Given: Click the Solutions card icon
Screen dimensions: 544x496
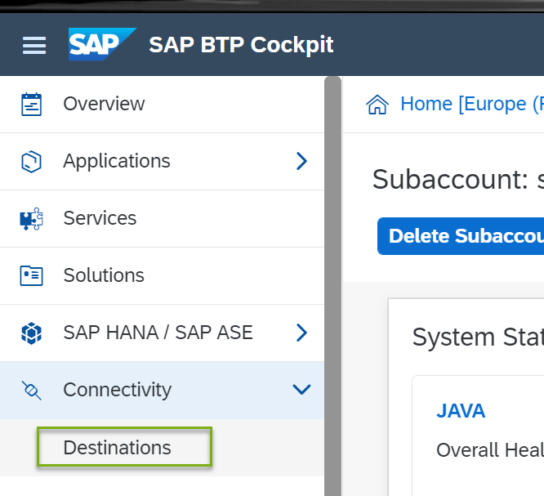Looking at the screenshot, I should coord(31,275).
